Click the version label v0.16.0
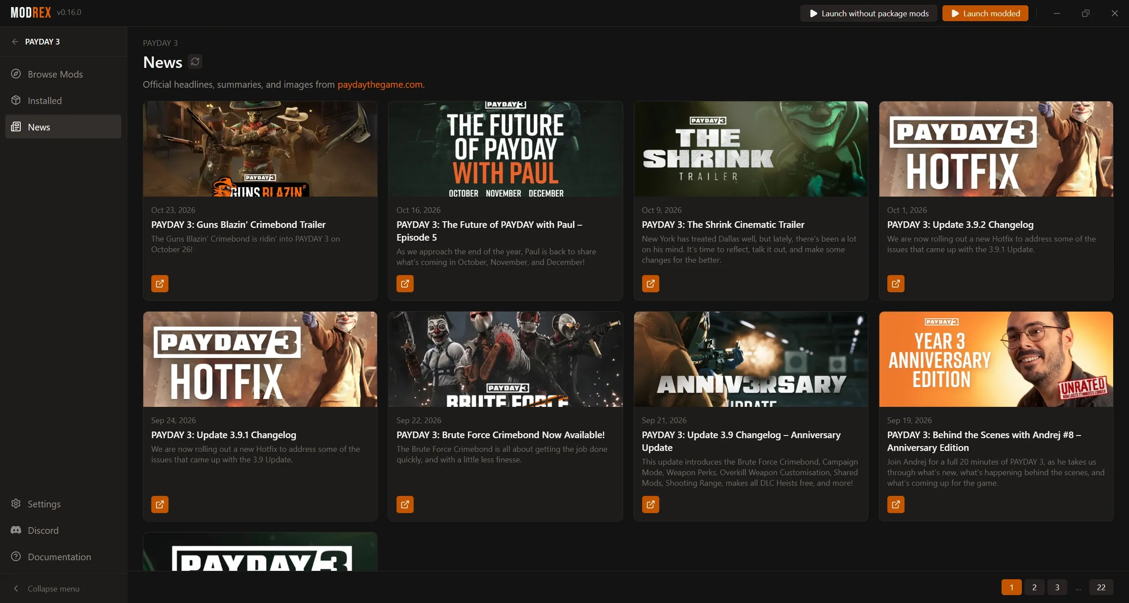Viewport: 1129px width, 603px height. click(69, 12)
